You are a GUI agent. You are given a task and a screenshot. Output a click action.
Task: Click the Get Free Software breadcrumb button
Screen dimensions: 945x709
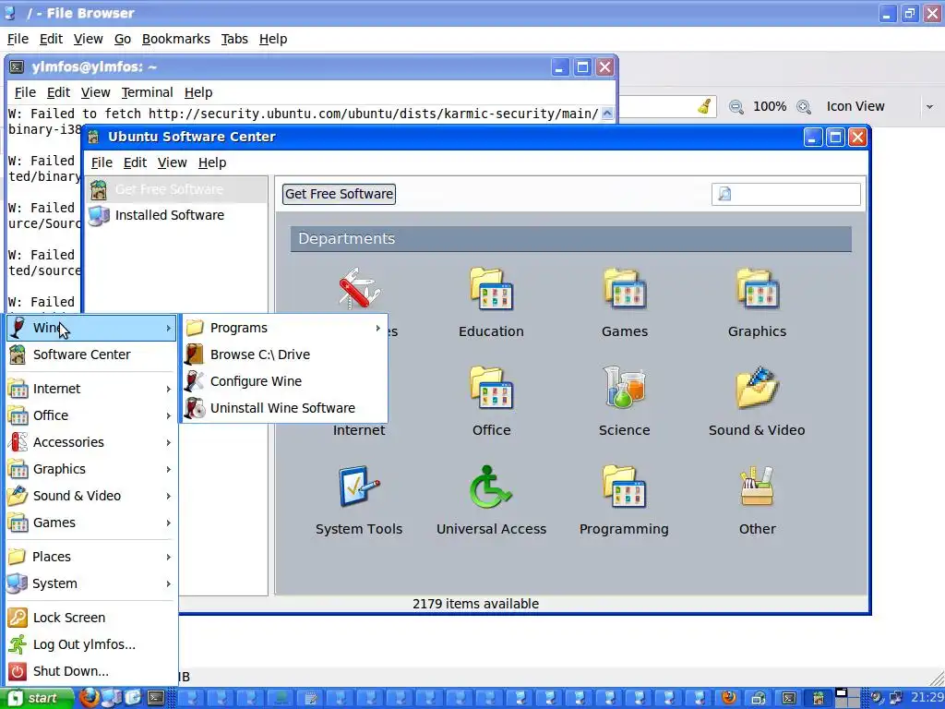pos(339,194)
